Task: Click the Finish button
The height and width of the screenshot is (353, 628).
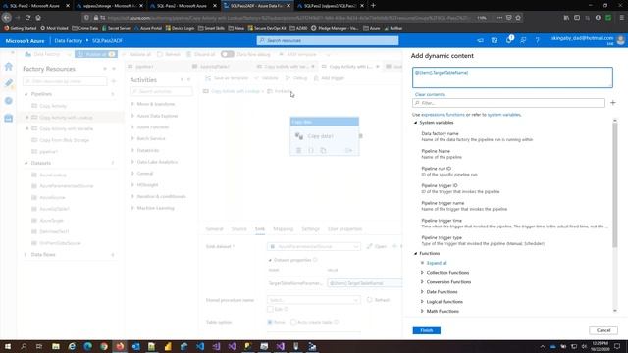Action: pyautogui.click(x=427, y=330)
